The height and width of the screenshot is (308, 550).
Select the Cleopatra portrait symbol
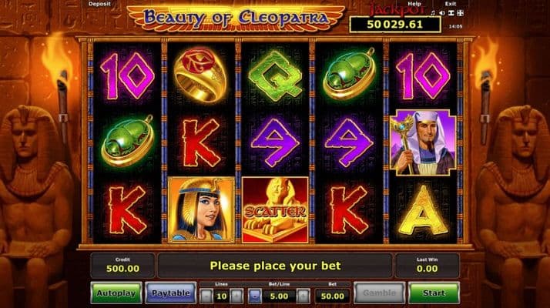click(x=201, y=209)
